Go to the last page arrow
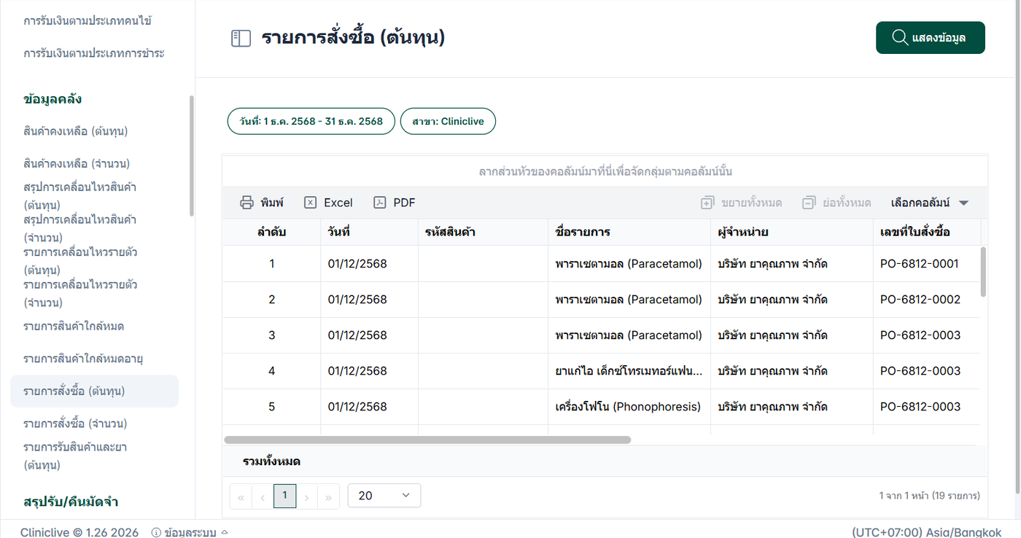The width and height of the screenshot is (1021, 538). coord(328,496)
